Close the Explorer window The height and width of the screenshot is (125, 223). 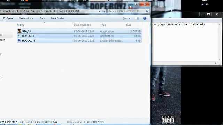pyautogui.click(x=145, y=4)
